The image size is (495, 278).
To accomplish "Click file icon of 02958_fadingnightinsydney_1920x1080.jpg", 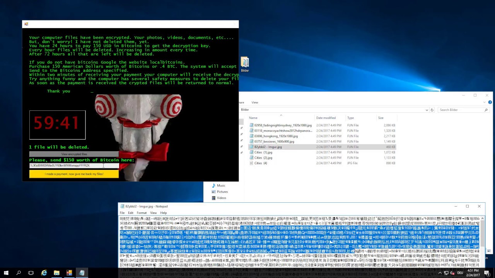I will [x=251, y=125].
